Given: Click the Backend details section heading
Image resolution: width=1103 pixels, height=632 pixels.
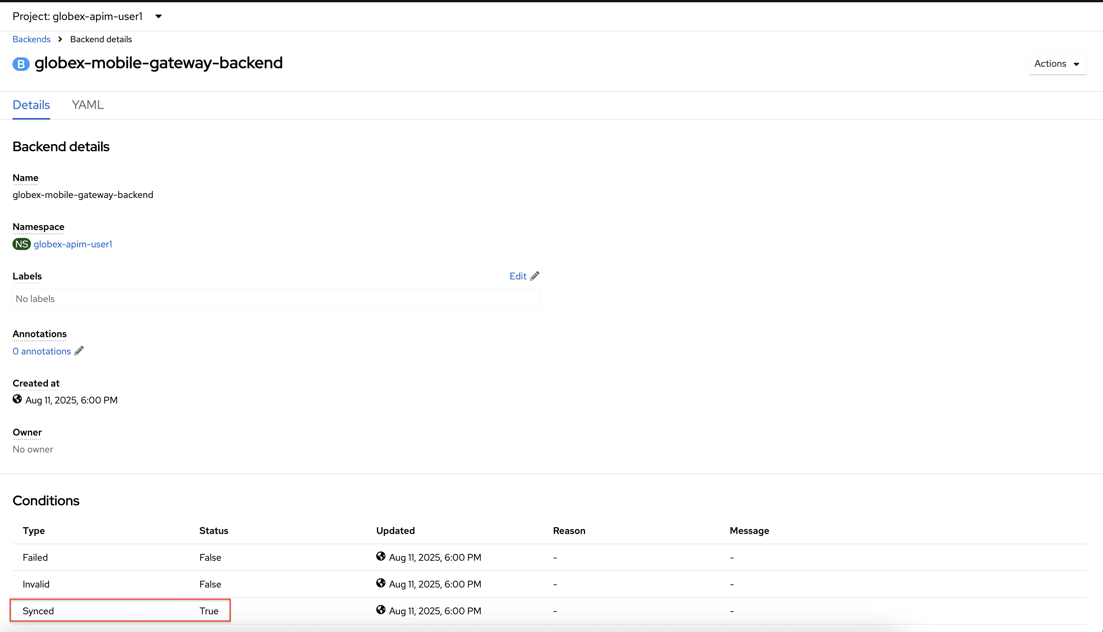Looking at the screenshot, I should click(61, 147).
